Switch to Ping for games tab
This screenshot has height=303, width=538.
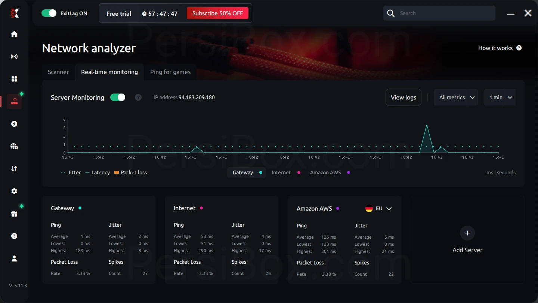tap(170, 72)
